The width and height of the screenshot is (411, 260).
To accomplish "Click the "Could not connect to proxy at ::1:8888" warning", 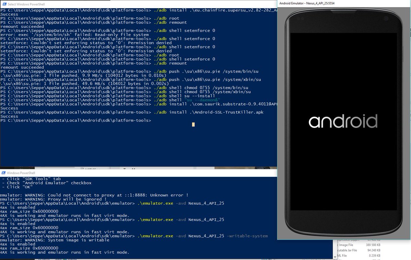I will tap(94, 195).
